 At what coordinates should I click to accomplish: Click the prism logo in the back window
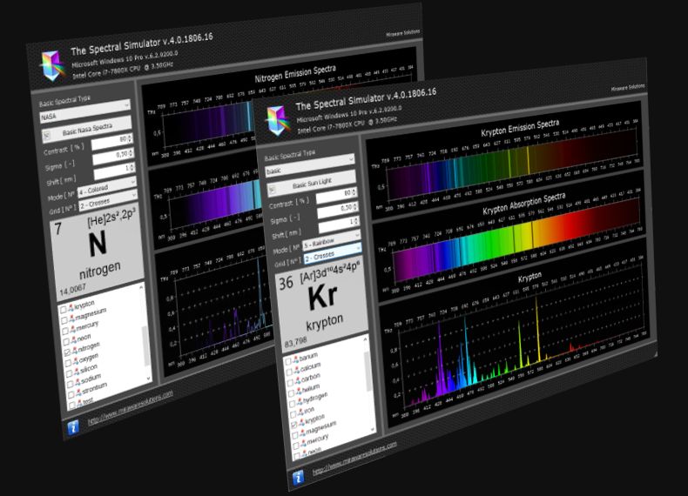51,64
